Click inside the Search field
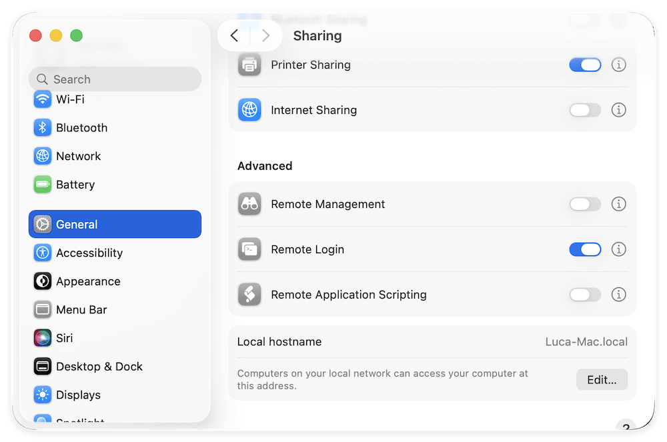667x442 pixels. coord(115,79)
